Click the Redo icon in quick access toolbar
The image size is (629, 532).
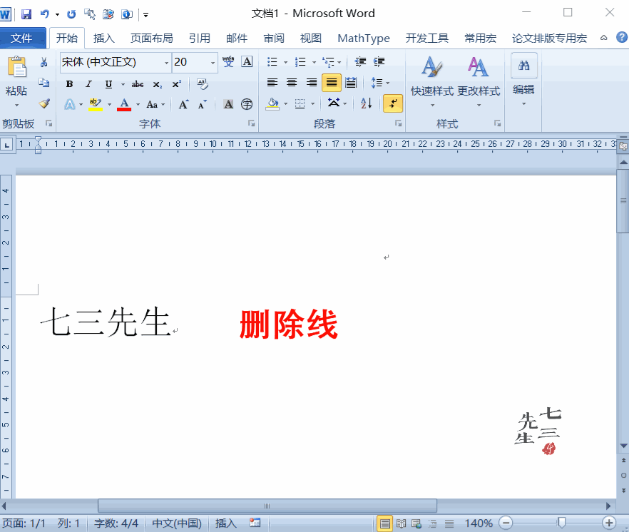click(x=71, y=14)
